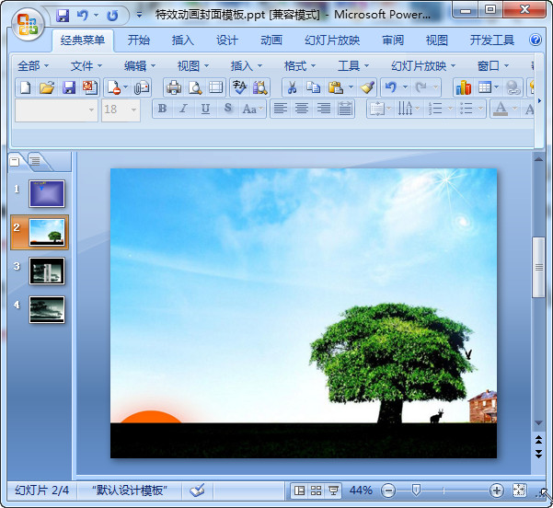Click the permission document icon

pos(114,87)
